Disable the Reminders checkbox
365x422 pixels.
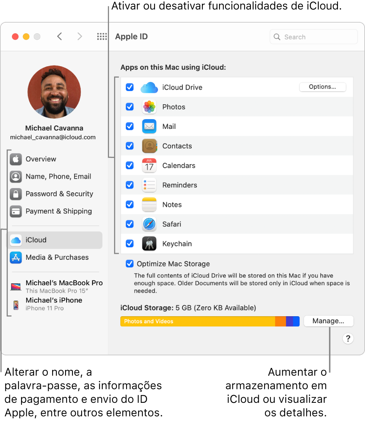tap(130, 185)
